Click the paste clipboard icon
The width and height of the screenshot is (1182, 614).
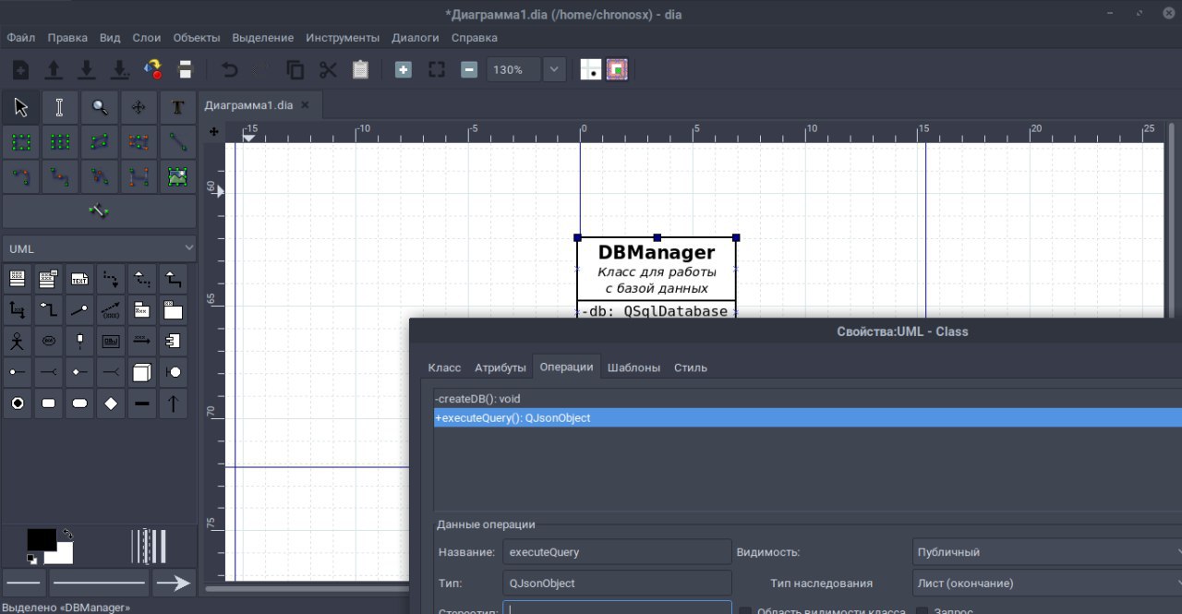point(360,69)
